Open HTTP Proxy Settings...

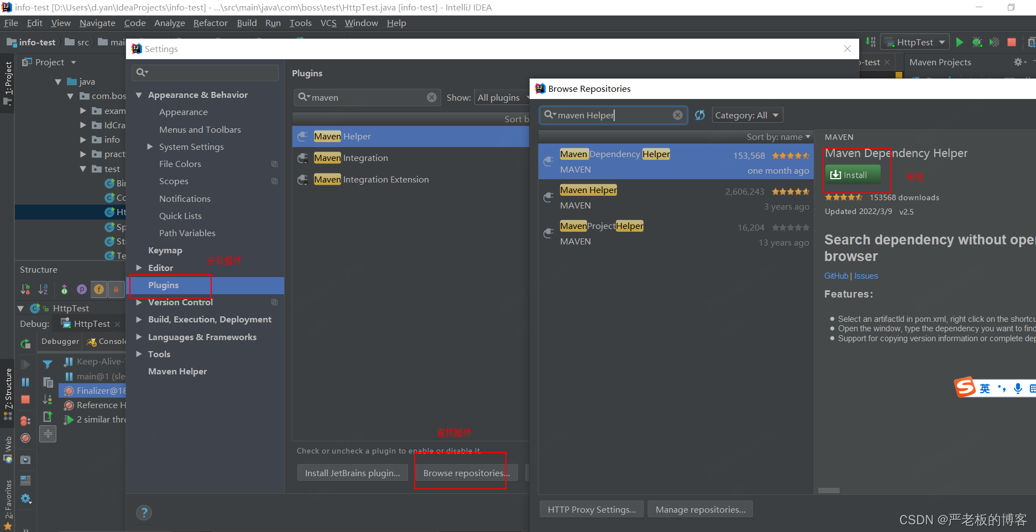592,509
